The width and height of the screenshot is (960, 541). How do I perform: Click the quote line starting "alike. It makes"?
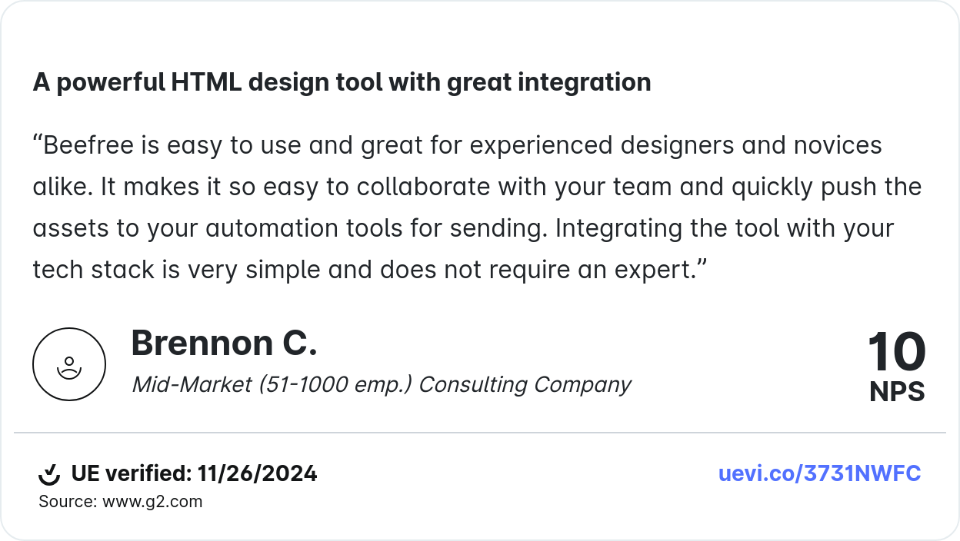tap(477, 187)
